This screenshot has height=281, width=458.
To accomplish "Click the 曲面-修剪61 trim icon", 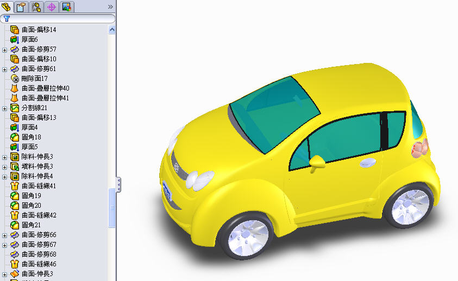I will [15, 69].
